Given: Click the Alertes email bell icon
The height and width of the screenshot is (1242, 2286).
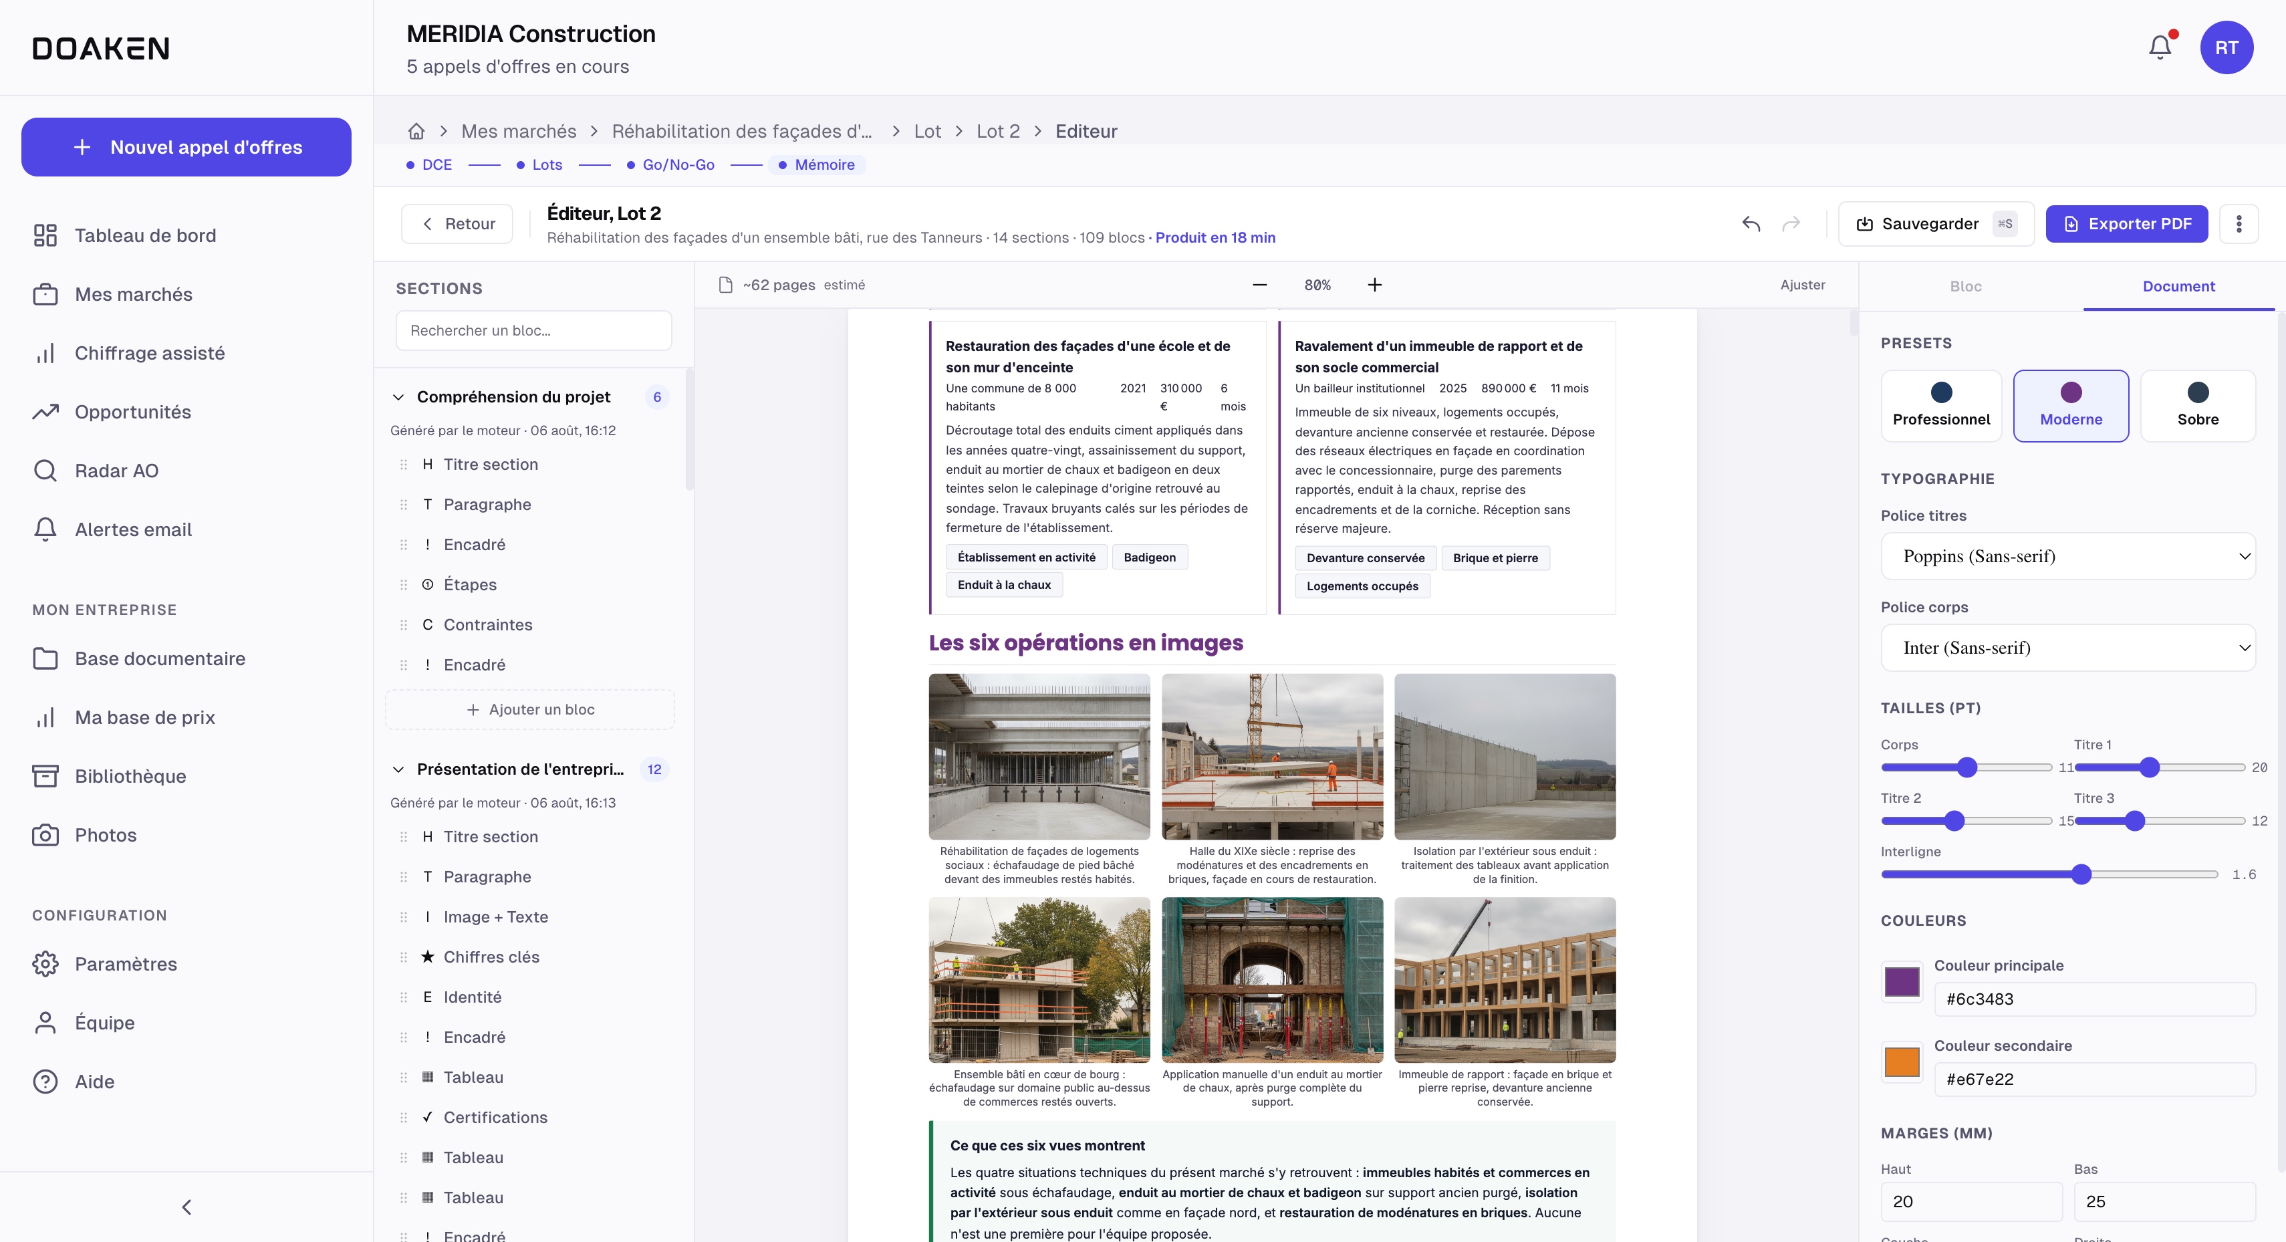Looking at the screenshot, I should pyautogui.click(x=45, y=529).
